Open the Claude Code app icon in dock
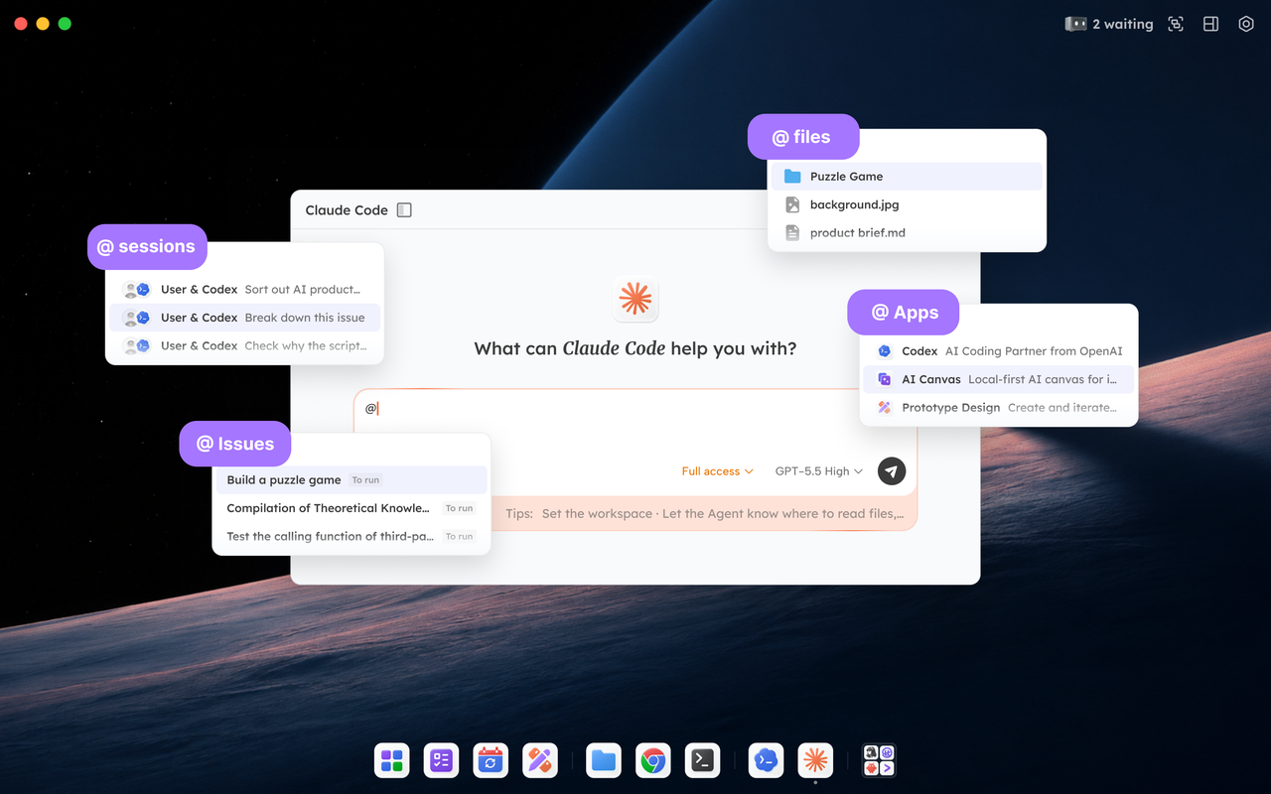This screenshot has height=794, width=1271. coord(815,761)
